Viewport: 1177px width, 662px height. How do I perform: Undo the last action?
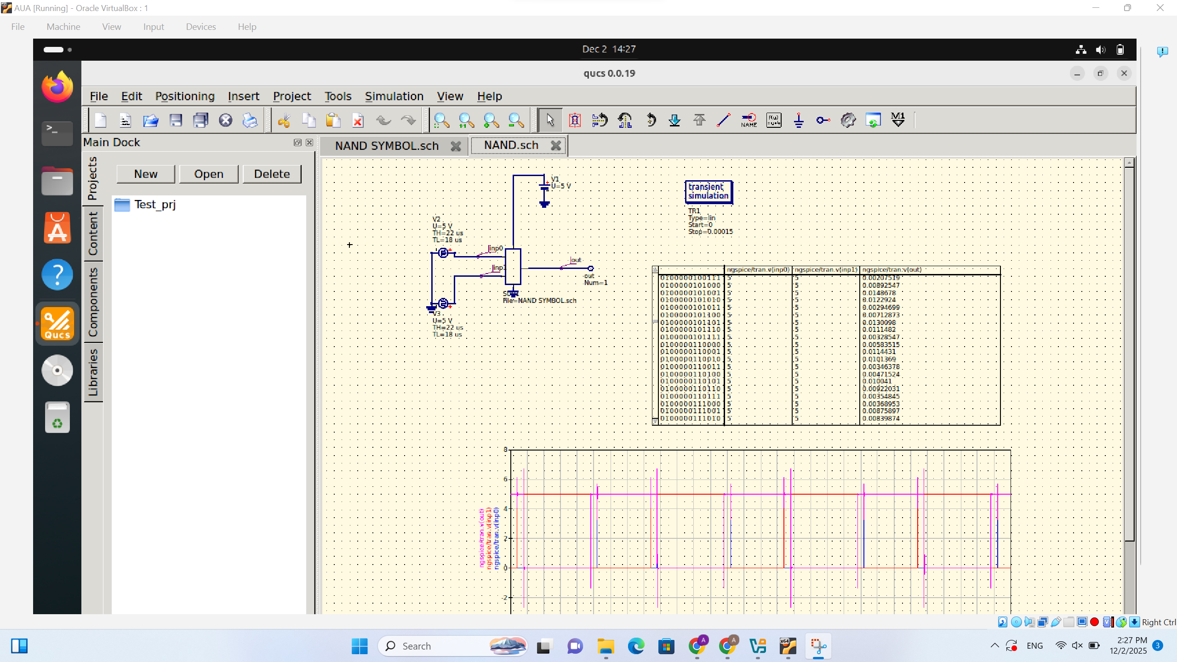tap(383, 120)
